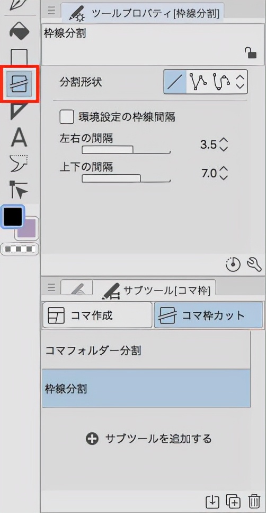Viewport: 266px width, 513px height.
Task: Select コマフォルダー分割 sub tool
Action: click(146, 350)
